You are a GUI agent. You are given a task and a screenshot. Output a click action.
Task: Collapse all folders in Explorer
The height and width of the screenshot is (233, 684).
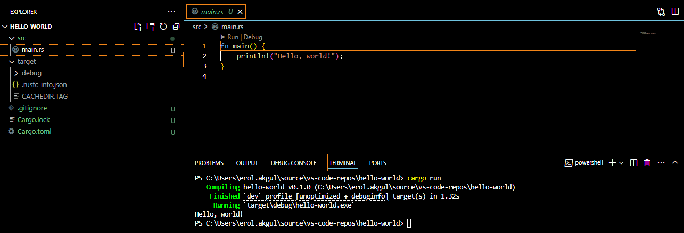(x=176, y=27)
